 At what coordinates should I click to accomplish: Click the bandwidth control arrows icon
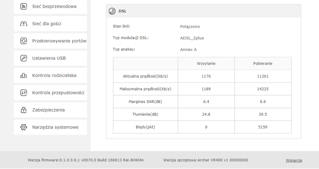coord(23,93)
